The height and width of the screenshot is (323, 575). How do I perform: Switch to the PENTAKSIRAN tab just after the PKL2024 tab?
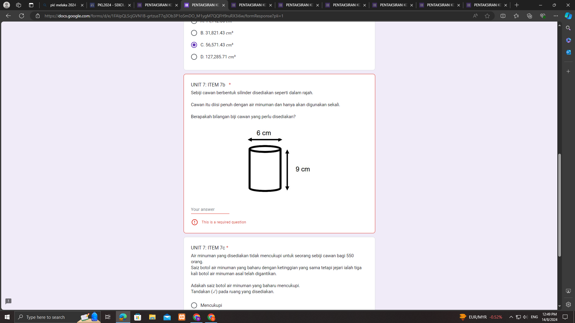click(x=158, y=5)
